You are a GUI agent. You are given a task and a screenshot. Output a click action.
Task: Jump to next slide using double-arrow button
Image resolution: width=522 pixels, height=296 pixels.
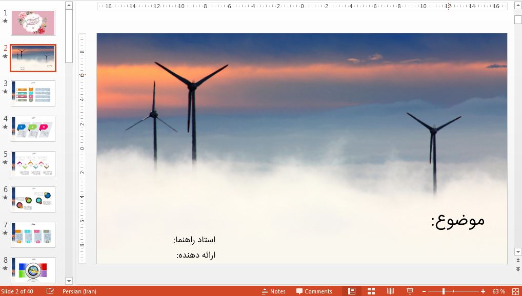coord(518,269)
